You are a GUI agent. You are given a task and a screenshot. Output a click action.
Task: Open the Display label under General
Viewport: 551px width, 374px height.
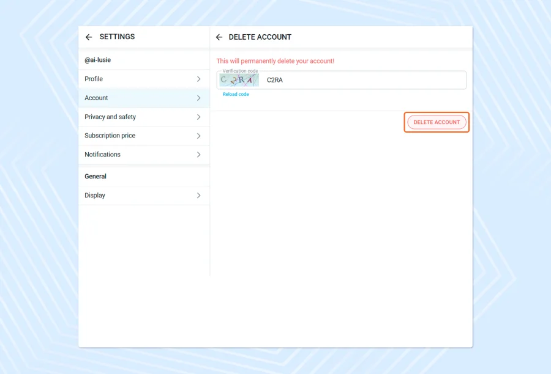[x=95, y=196]
